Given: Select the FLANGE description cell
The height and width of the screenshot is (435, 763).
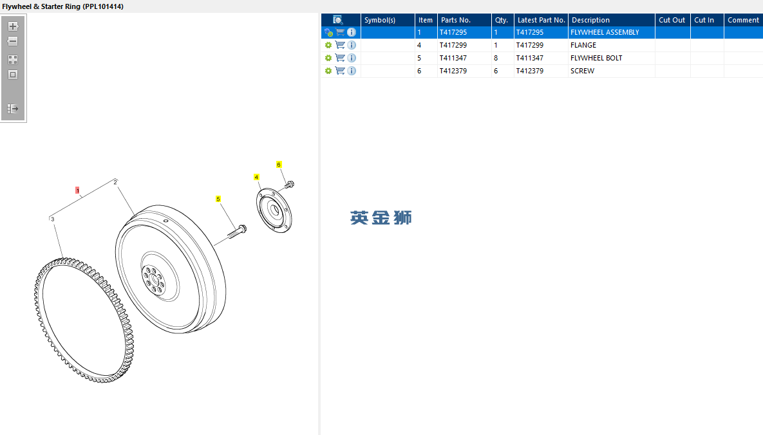Looking at the screenshot, I should 611,45.
